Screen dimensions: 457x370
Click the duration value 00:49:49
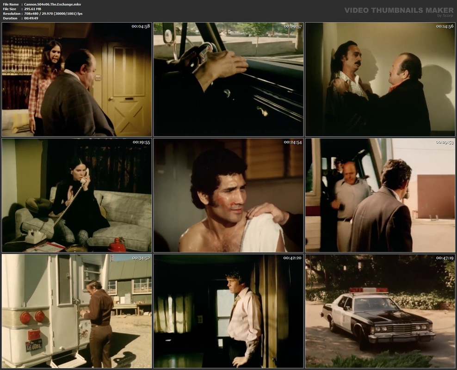(x=31, y=18)
